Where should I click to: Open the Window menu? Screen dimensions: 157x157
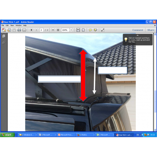point(19,25)
